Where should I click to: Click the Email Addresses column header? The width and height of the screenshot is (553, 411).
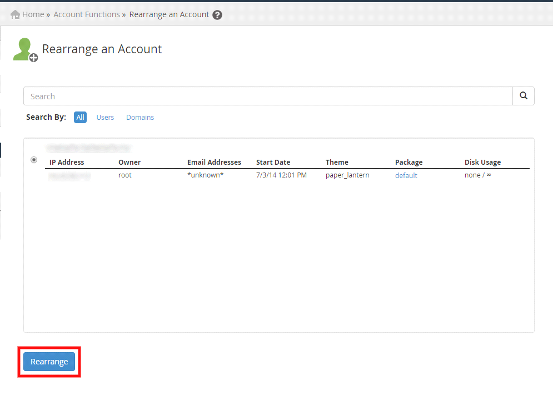(214, 162)
